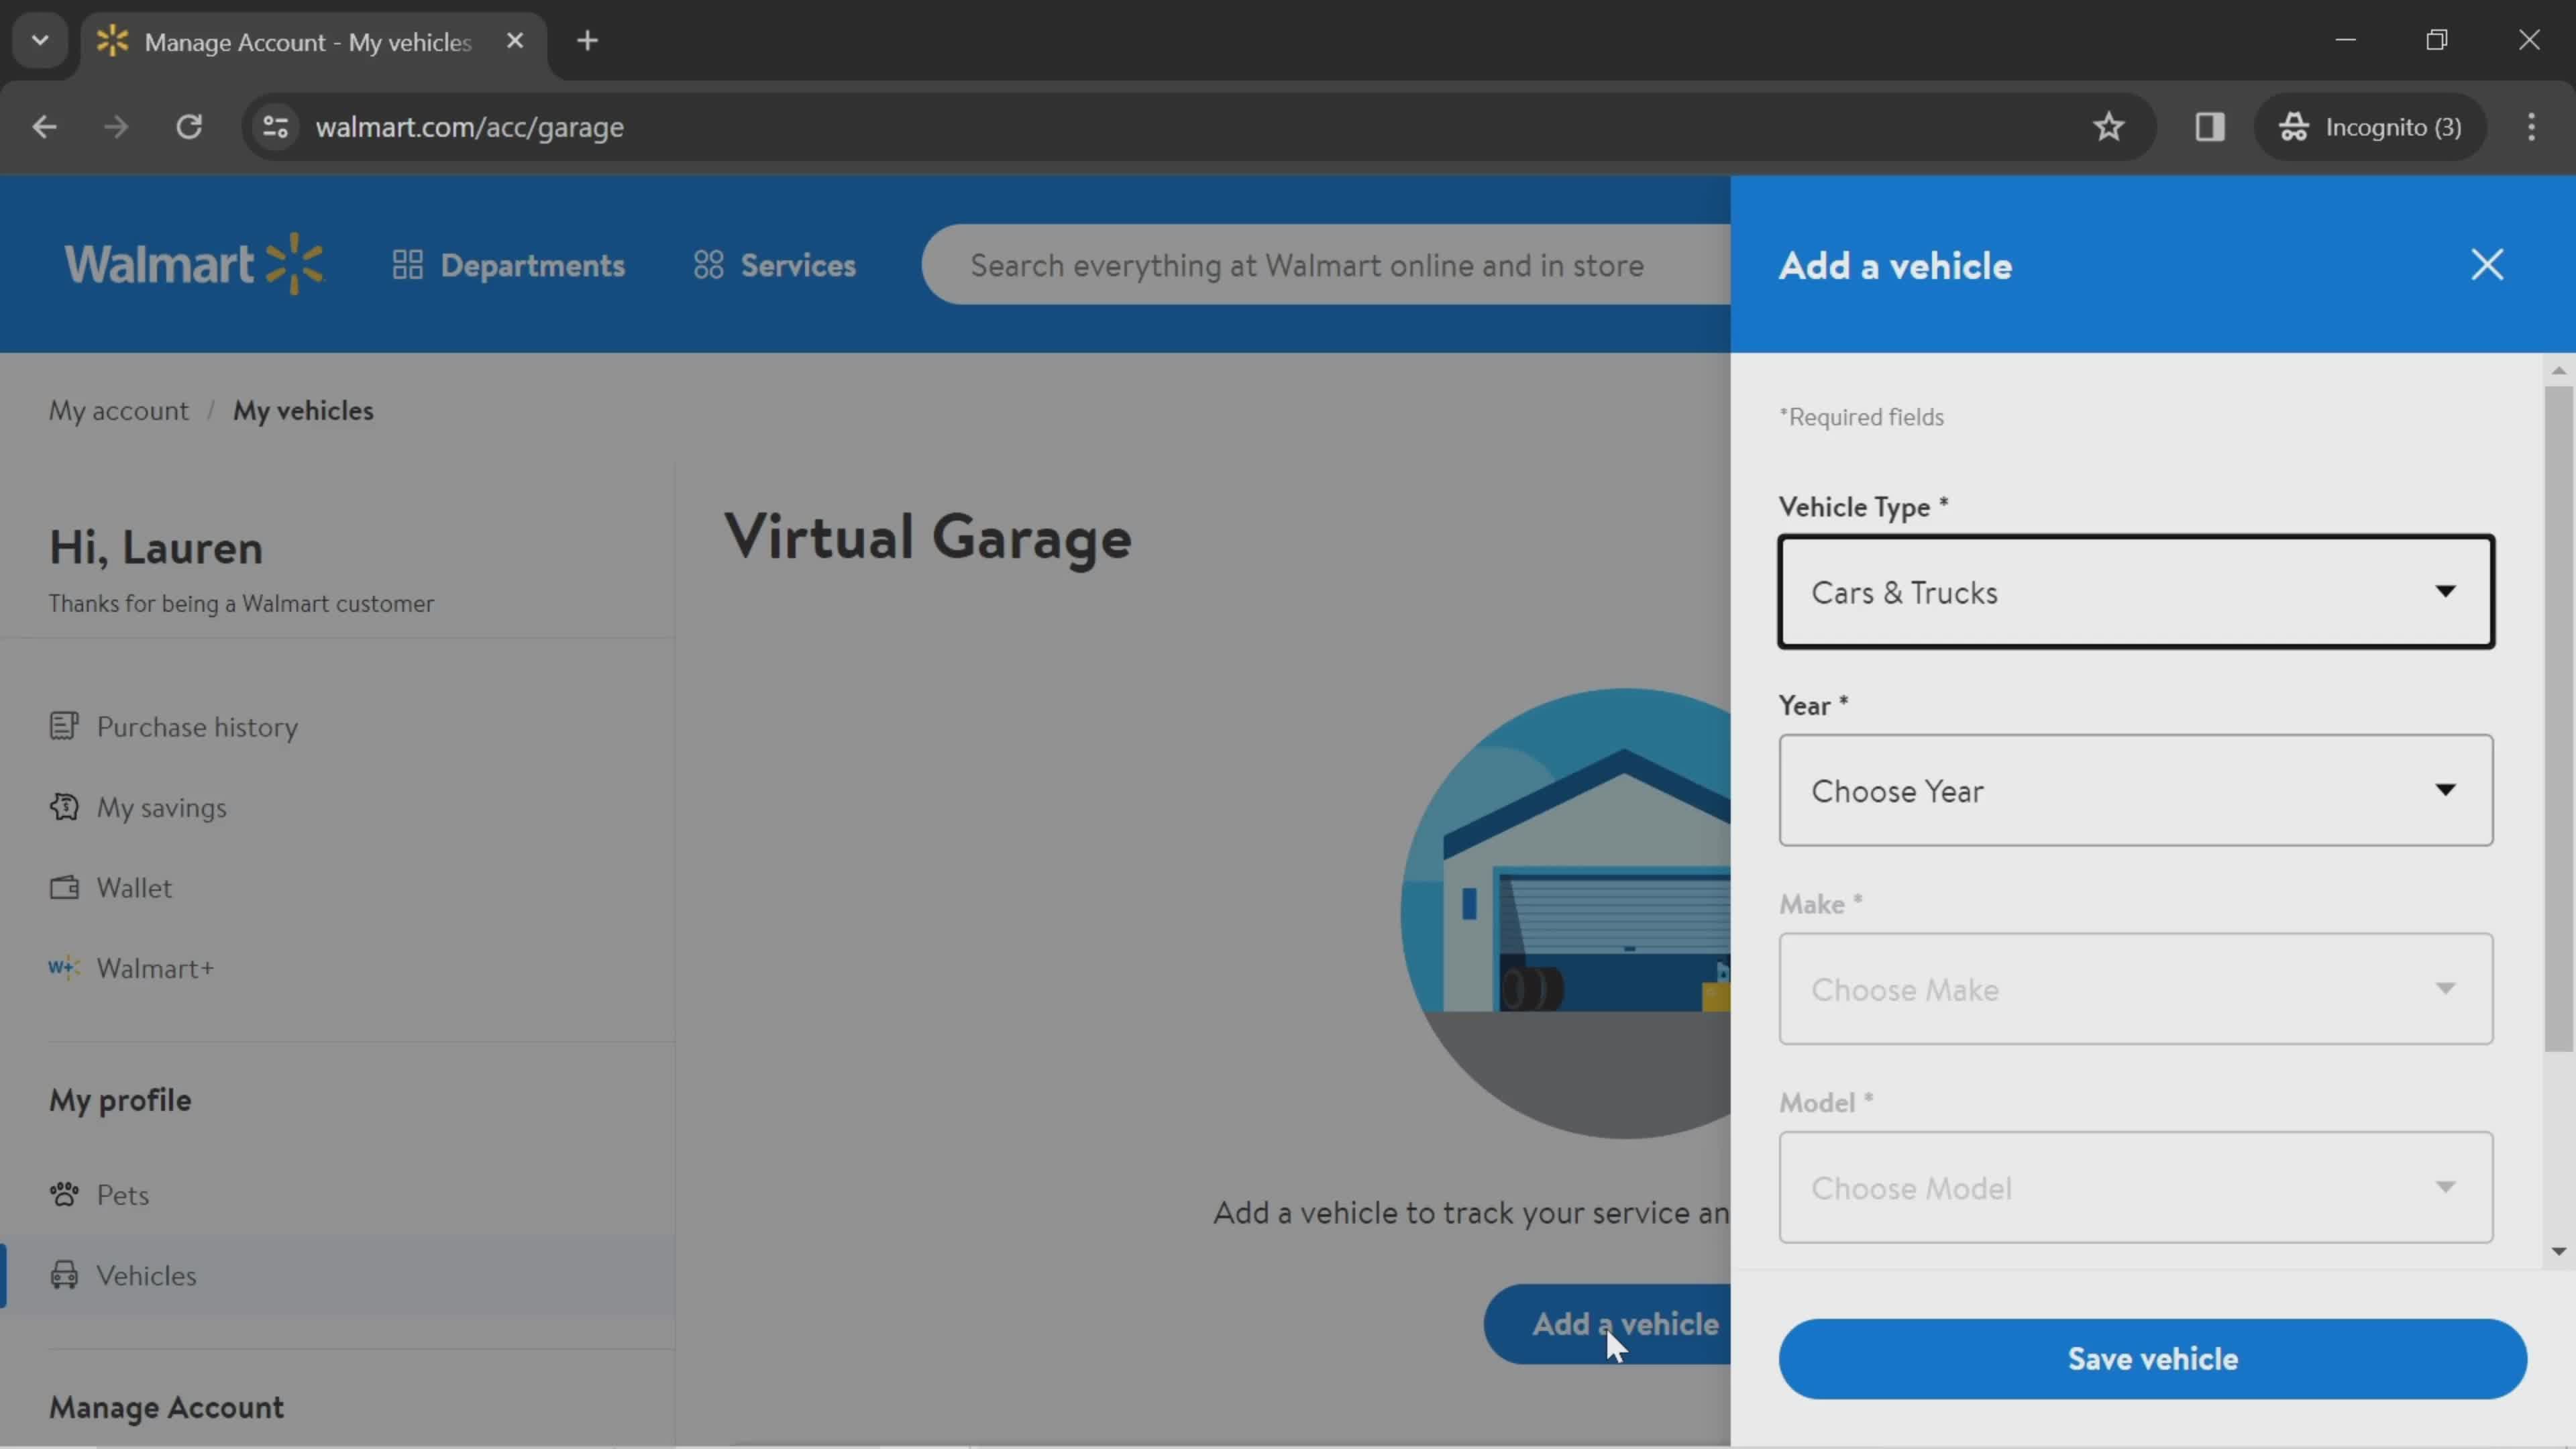Toggle browser side panel

pyautogui.click(x=2209, y=127)
